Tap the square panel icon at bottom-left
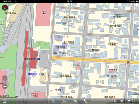 [4, 101]
